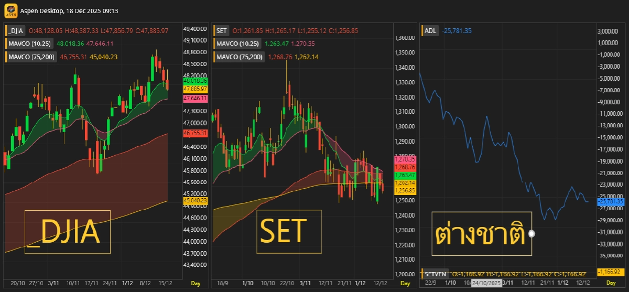Select the SET symbol label
The image size is (629, 292).
tap(221, 31)
